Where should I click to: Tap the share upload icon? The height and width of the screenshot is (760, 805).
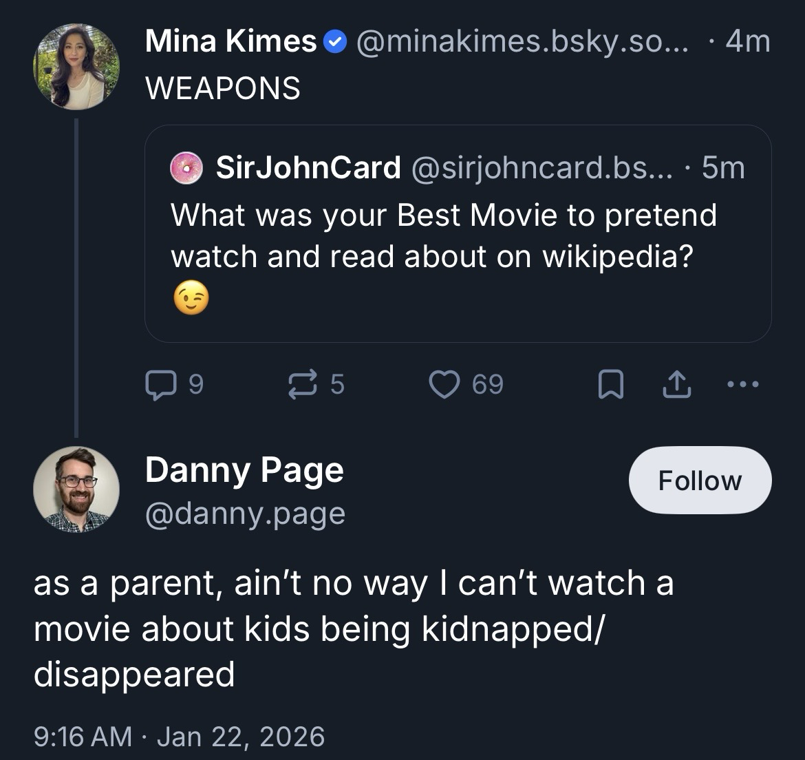coord(676,384)
